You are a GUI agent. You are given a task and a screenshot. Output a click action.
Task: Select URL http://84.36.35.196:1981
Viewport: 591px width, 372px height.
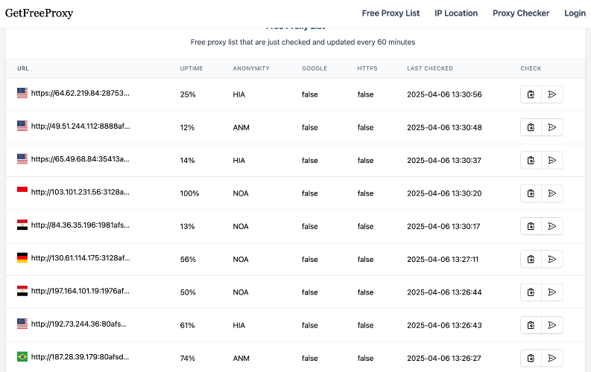[x=80, y=225]
